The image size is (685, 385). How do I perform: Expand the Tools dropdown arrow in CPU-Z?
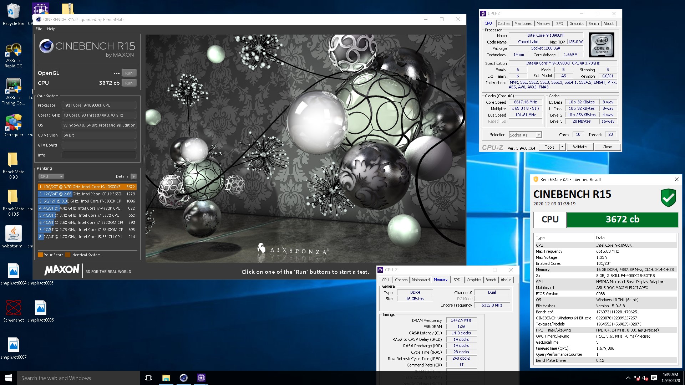(x=562, y=147)
